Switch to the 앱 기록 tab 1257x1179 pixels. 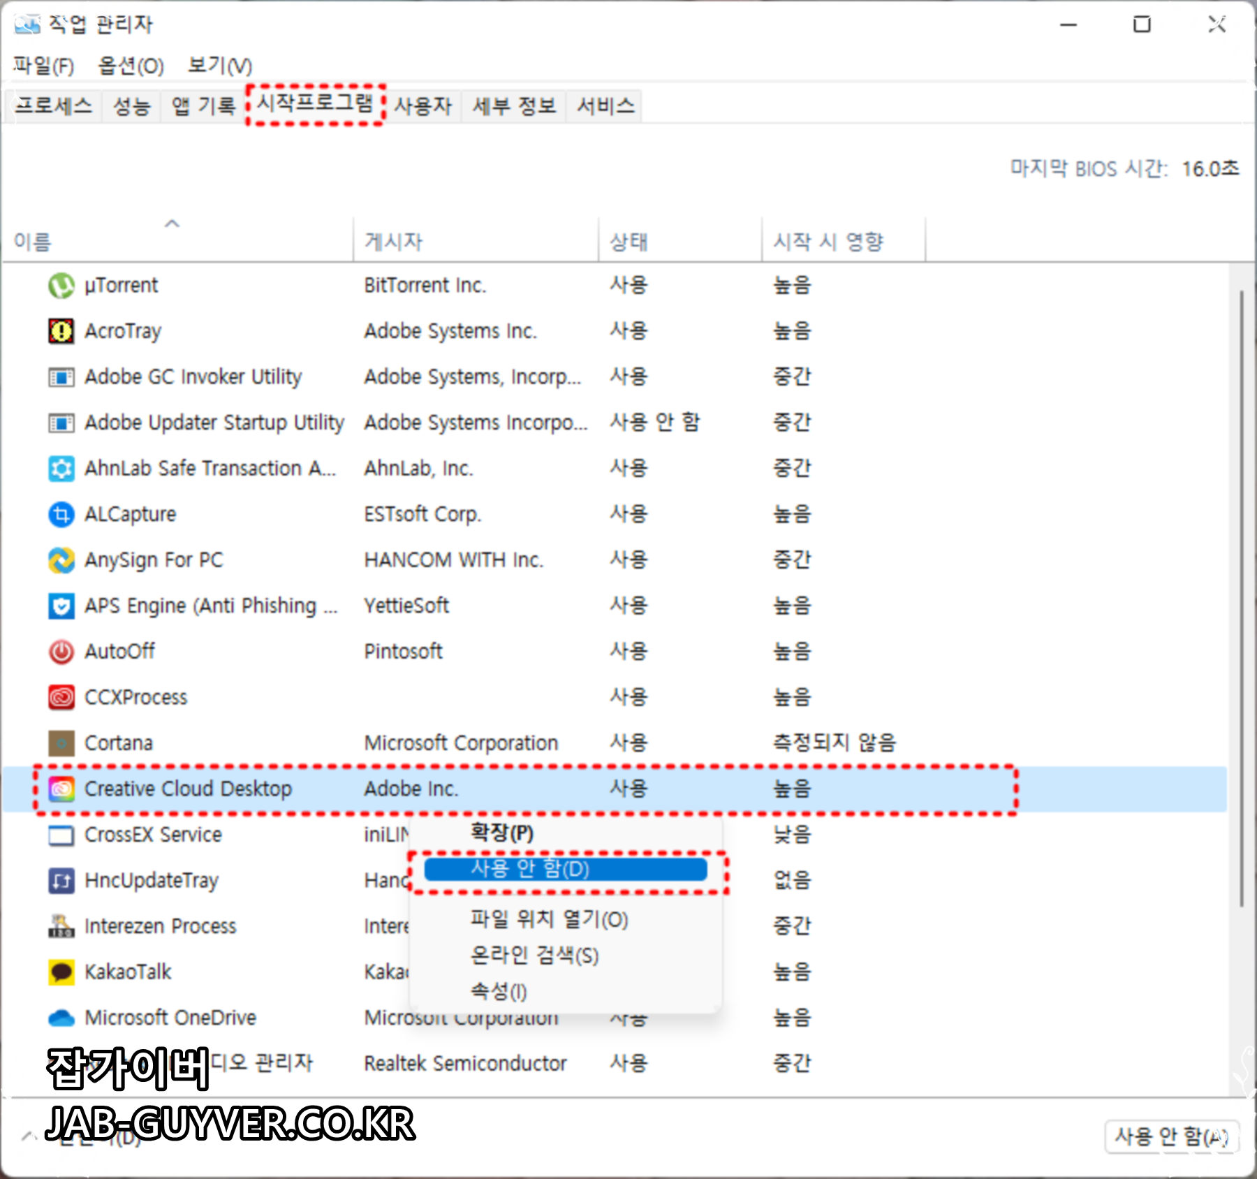pyautogui.click(x=203, y=106)
